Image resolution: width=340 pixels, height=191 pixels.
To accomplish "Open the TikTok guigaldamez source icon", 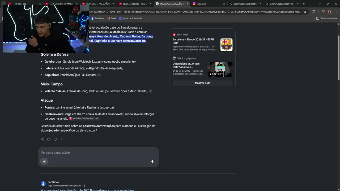I will (175, 58).
